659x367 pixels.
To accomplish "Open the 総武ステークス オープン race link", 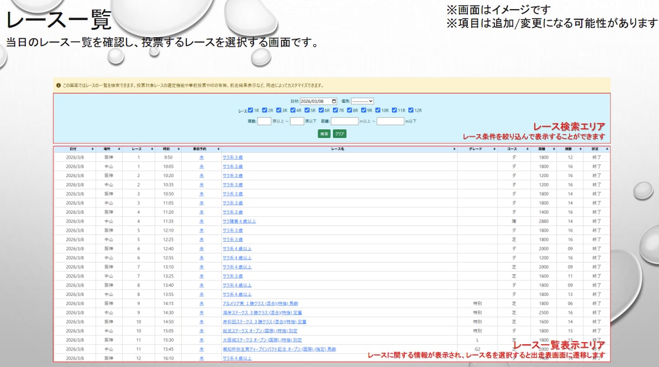I will coord(260,331).
